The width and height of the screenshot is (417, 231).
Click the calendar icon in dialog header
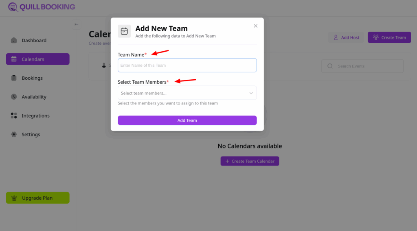pyautogui.click(x=124, y=31)
